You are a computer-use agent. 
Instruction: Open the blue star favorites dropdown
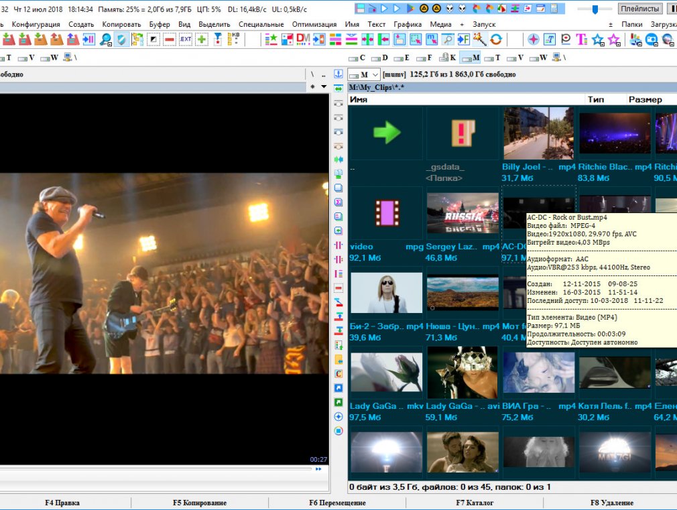(x=598, y=40)
